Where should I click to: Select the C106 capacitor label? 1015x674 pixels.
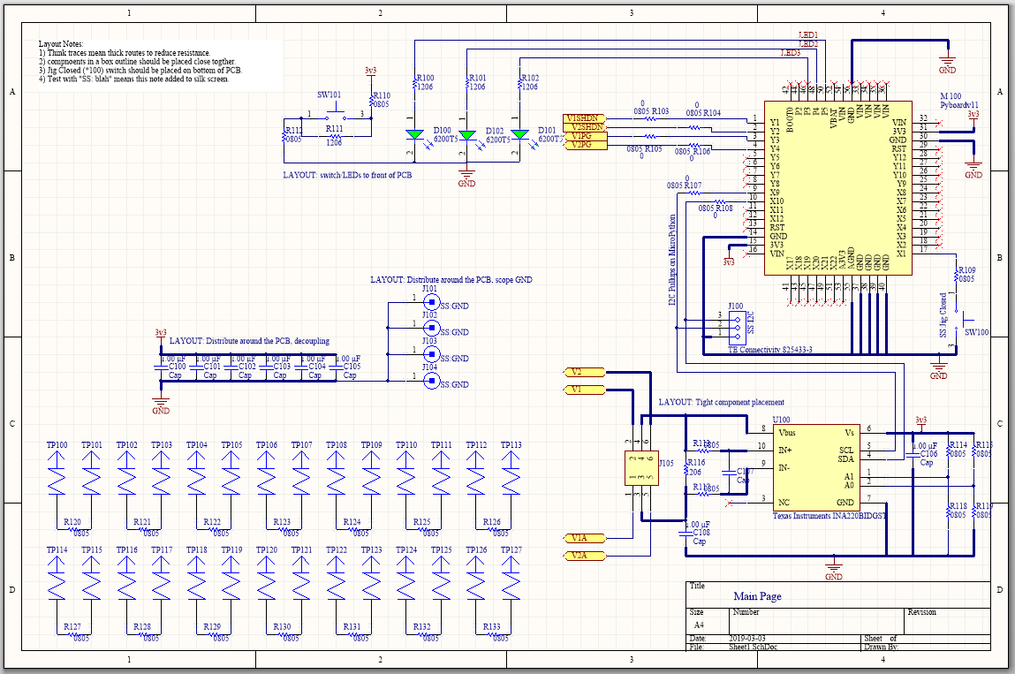929,454
